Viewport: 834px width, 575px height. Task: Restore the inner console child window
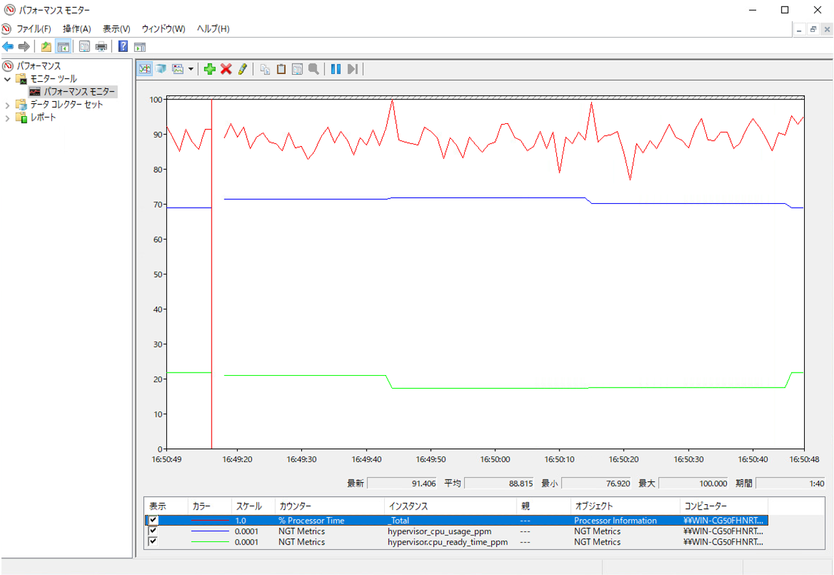tap(813, 29)
